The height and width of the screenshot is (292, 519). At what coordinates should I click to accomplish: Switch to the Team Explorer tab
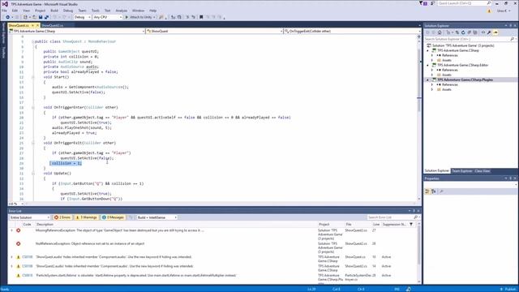pyautogui.click(x=462, y=171)
